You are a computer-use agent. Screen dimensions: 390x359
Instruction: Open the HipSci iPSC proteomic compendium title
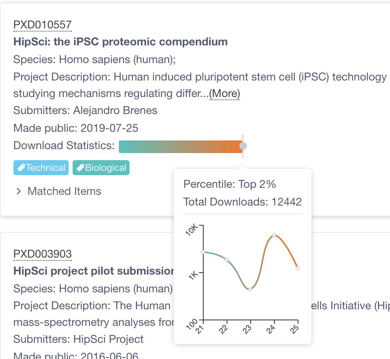click(120, 41)
